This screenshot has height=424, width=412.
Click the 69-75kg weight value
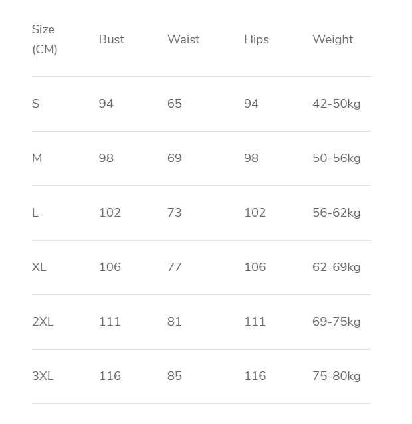coord(336,322)
